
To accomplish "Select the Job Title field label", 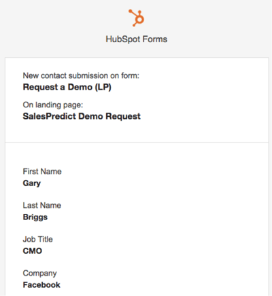I will tap(38, 240).
